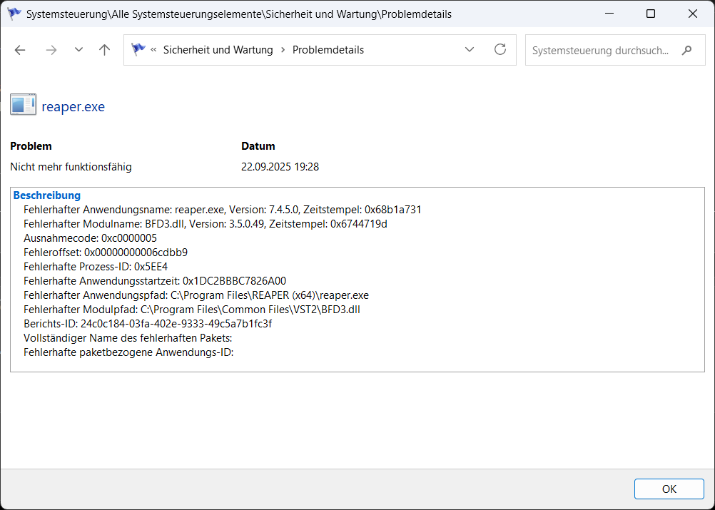Screen dimensions: 715x510
Task: Click the title bar flag icon
Action: (x=14, y=14)
